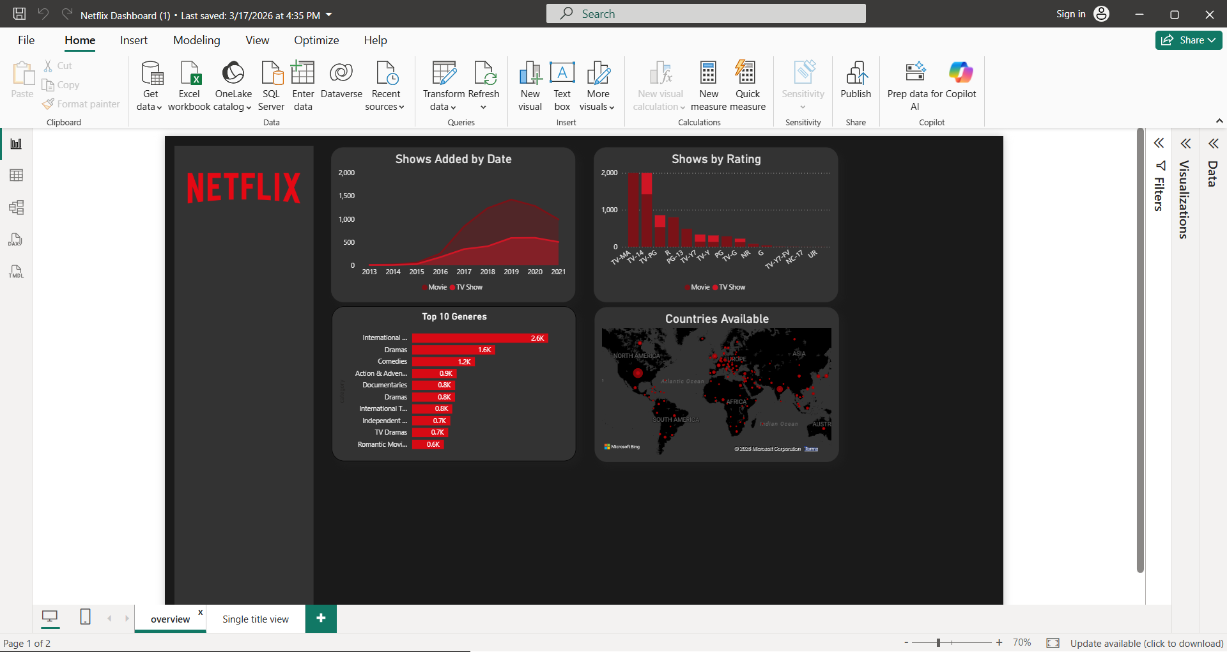Switch back to desktop layout view
Screen dimensions: 1227x652
[50, 617]
